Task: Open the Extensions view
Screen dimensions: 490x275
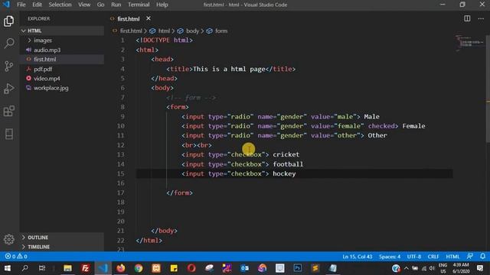Action: pyautogui.click(x=8, y=111)
